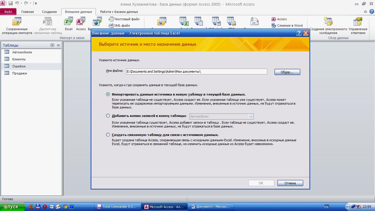Select Import source data into new table

(x=108, y=94)
